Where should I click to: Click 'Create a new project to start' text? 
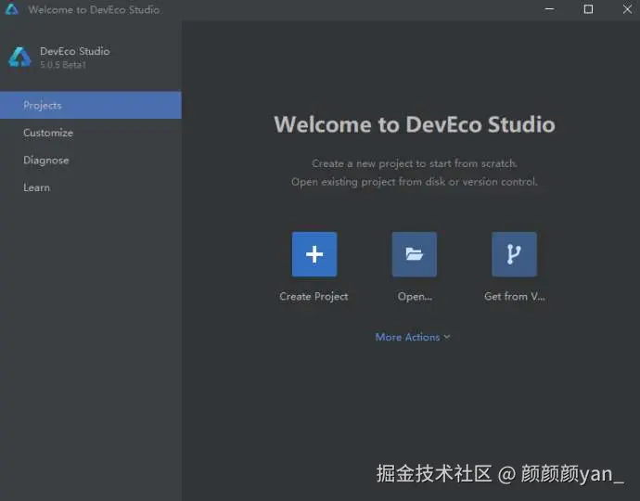[x=415, y=163]
